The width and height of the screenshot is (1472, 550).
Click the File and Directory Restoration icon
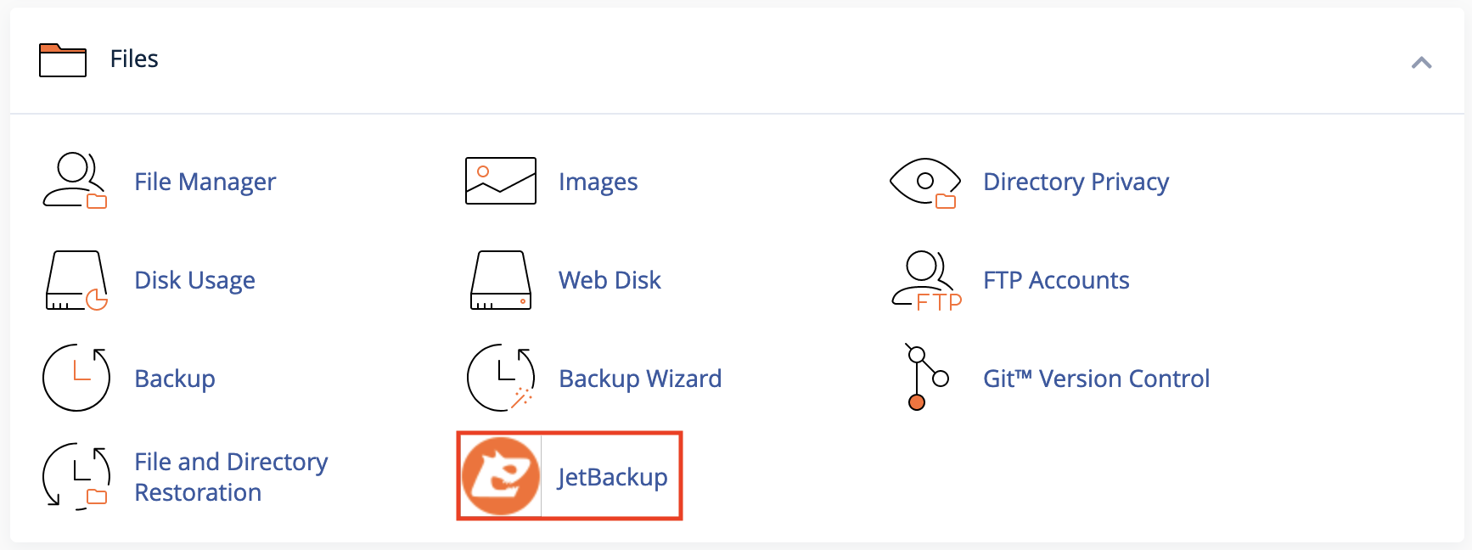76,476
